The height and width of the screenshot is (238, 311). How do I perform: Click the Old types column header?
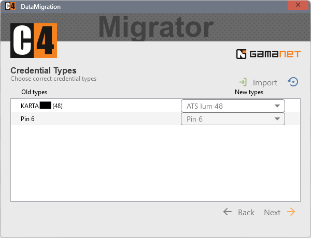click(x=34, y=92)
